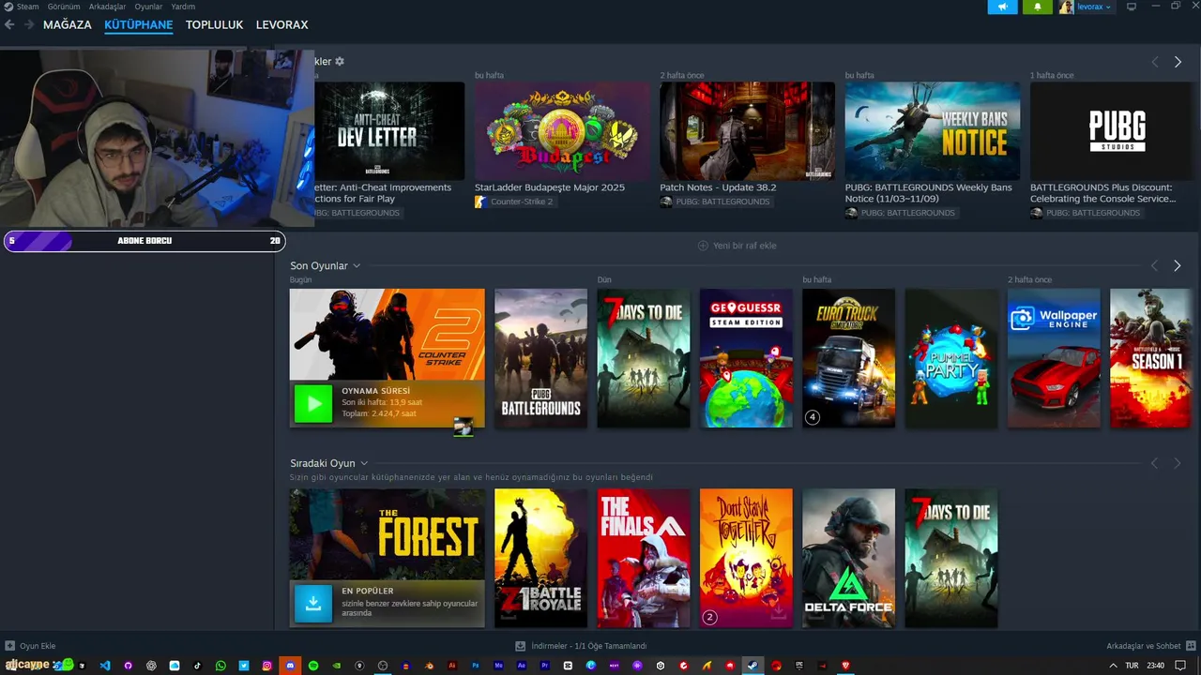Select The Finals cover

[x=644, y=558]
